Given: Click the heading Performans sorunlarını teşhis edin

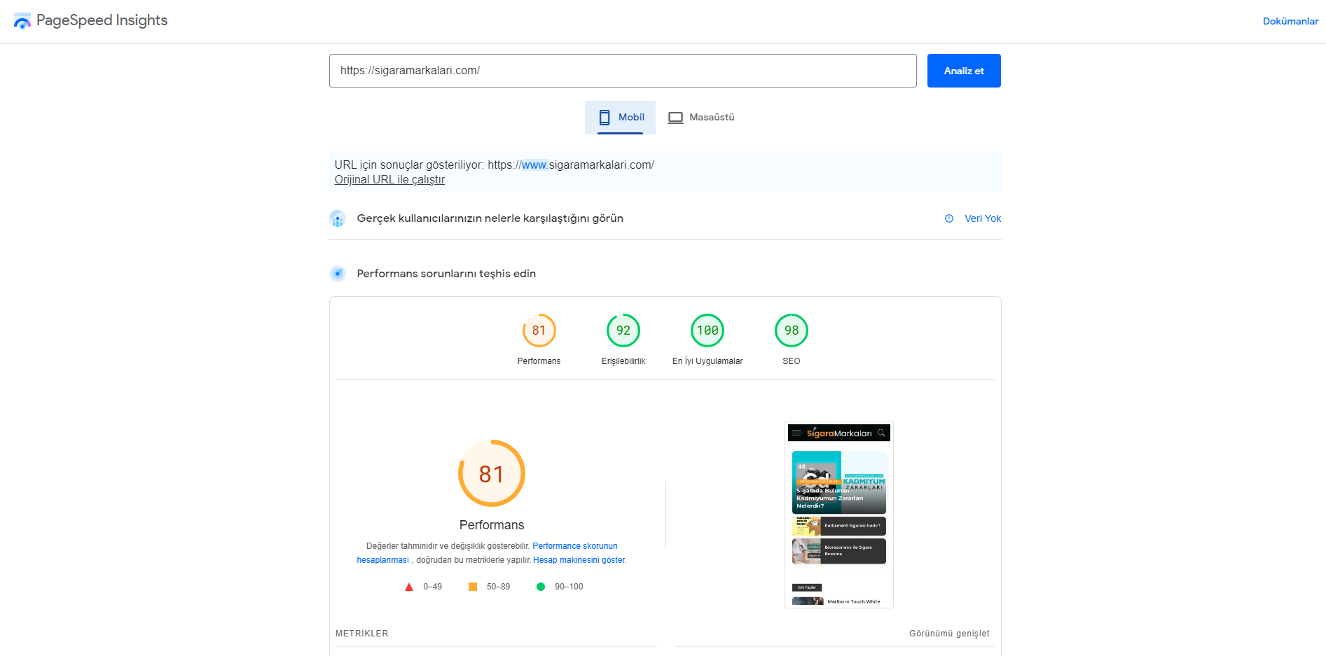Looking at the screenshot, I should coord(446,274).
